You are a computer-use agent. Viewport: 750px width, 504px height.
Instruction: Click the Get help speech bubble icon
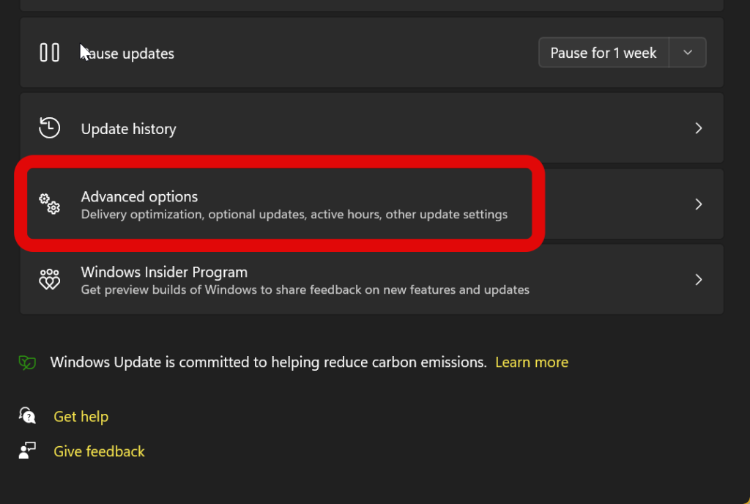[27, 416]
